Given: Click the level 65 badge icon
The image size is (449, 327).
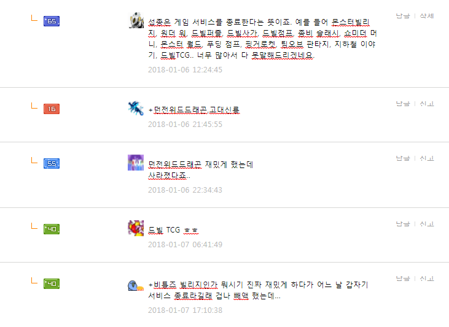Looking at the screenshot, I should 52,21.
